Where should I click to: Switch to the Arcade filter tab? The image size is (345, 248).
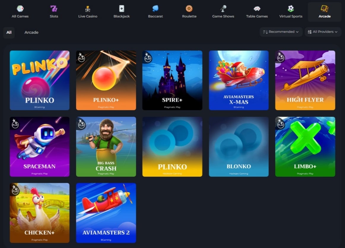31,33
